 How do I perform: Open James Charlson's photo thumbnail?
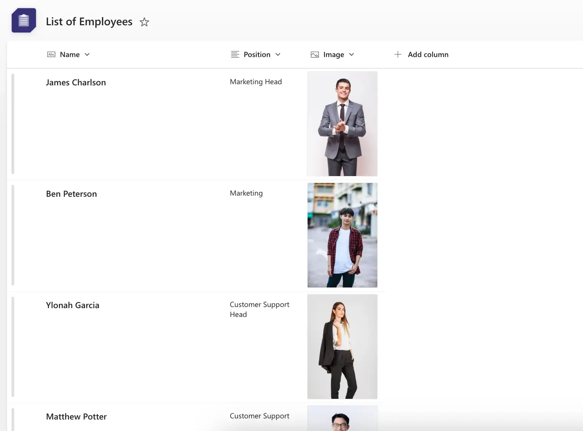click(x=342, y=124)
